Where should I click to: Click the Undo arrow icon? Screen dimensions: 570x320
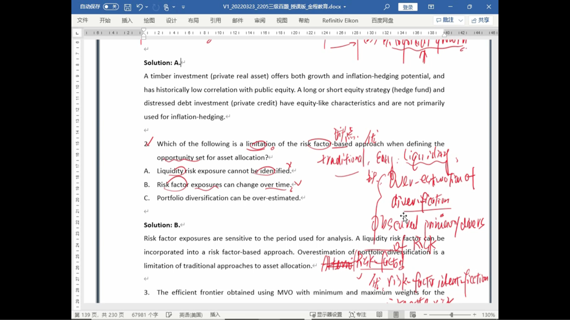(x=140, y=7)
